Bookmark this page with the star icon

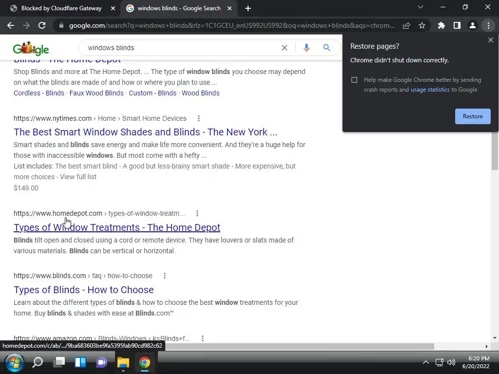tap(422, 25)
